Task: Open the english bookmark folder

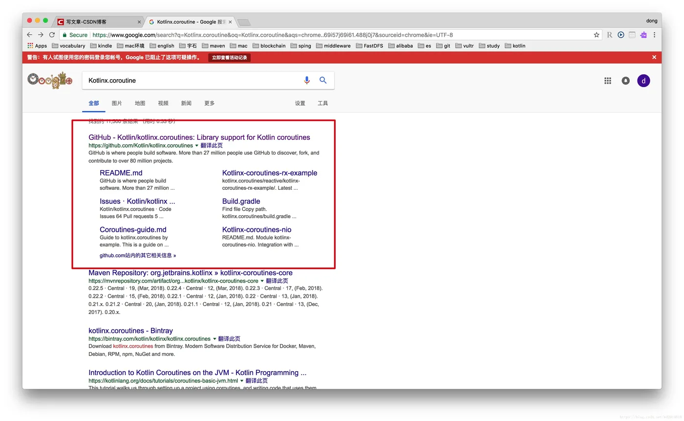Action: tap(162, 45)
